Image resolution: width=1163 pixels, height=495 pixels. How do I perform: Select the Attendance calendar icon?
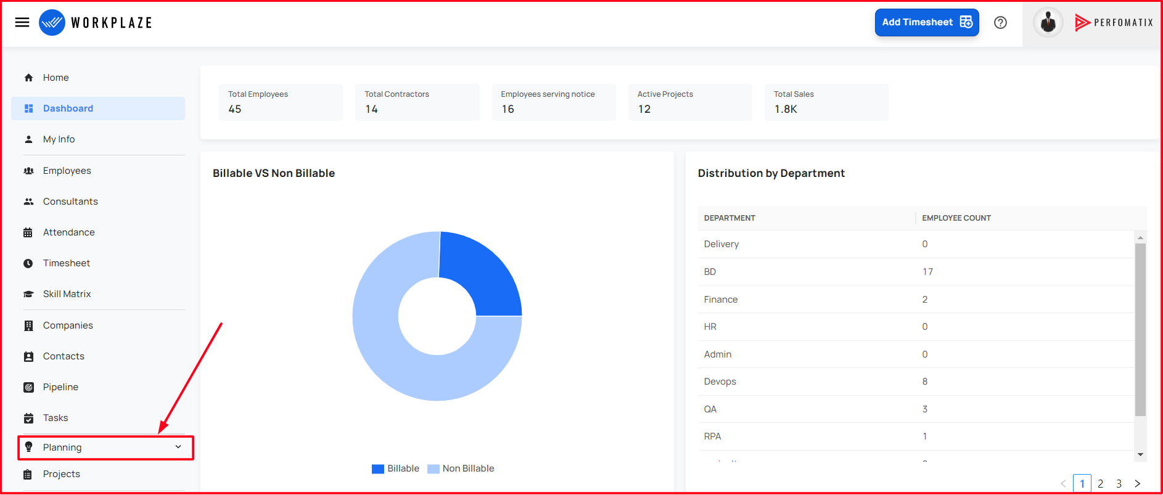pyautogui.click(x=28, y=232)
